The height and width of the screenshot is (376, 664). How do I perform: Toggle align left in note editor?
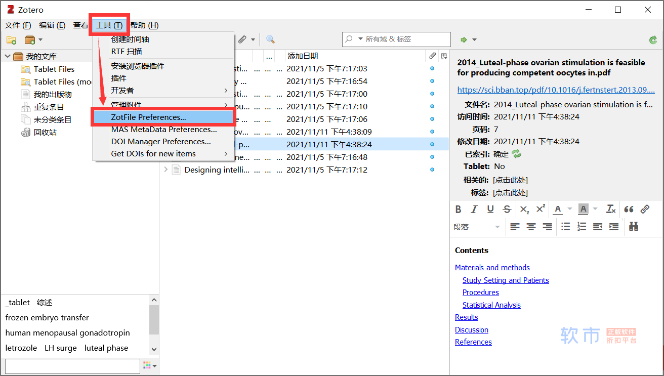pos(515,227)
